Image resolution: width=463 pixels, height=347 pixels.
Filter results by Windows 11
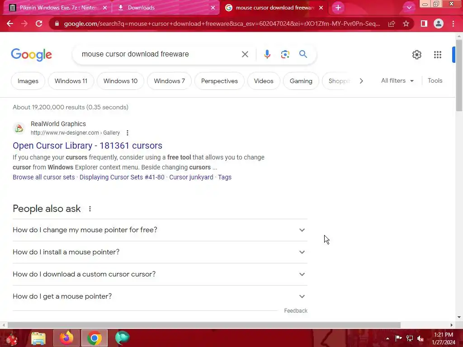[x=71, y=81]
